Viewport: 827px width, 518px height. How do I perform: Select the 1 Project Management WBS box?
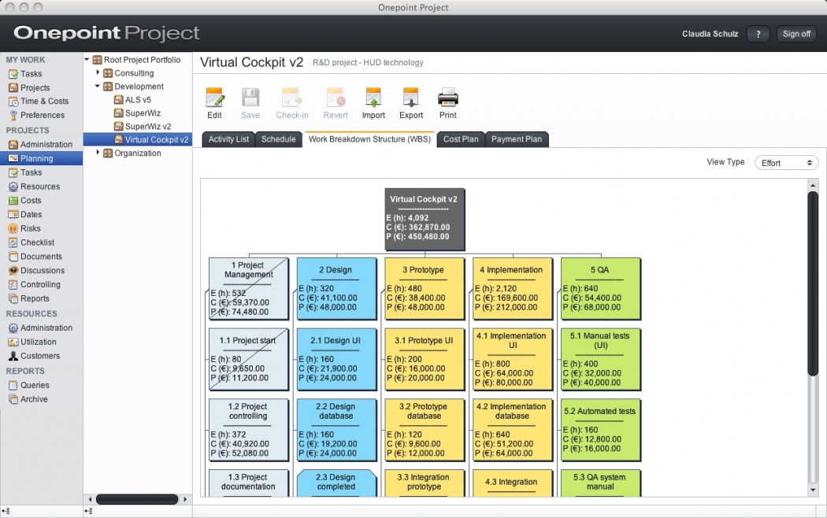coord(249,289)
